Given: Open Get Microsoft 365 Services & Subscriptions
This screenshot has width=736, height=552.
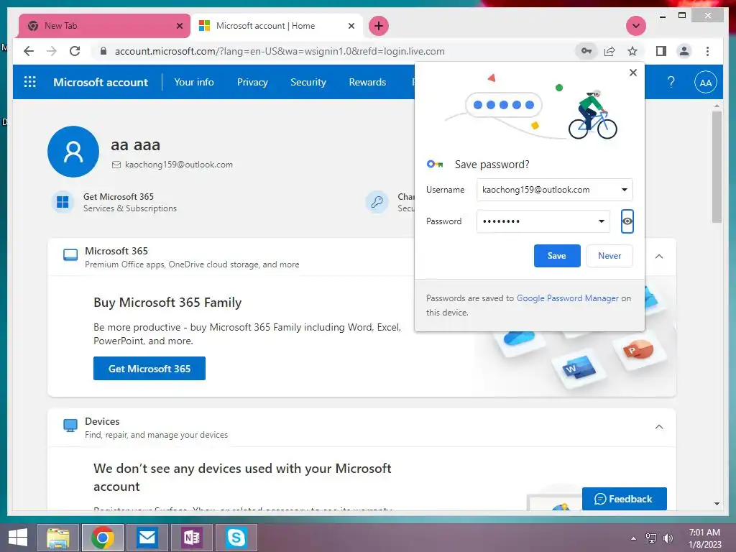Looking at the screenshot, I should click(130, 202).
